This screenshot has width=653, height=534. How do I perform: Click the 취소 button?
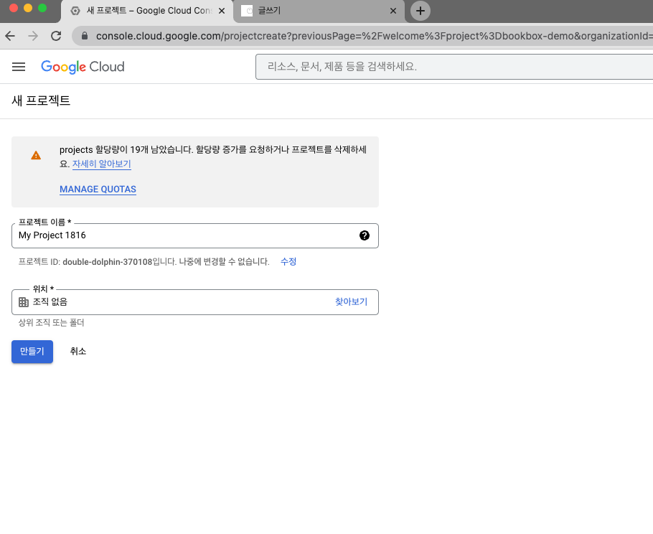pos(78,352)
